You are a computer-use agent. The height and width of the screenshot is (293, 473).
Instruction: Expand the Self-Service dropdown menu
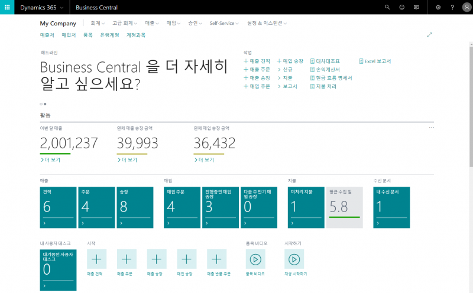pyautogui.click(x=224, y=23)
